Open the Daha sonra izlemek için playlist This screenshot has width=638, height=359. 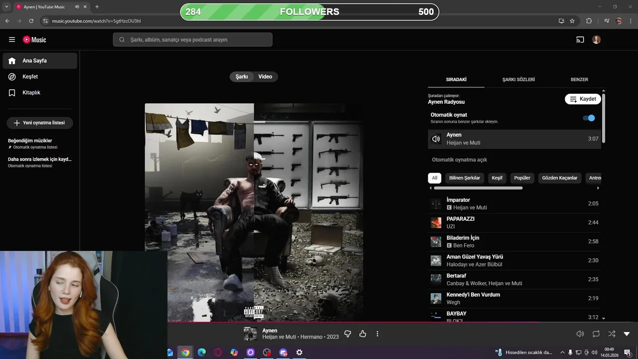click(x=40, y=162)
